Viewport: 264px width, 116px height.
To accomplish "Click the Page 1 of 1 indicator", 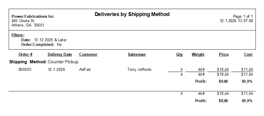I will [243, 16].
